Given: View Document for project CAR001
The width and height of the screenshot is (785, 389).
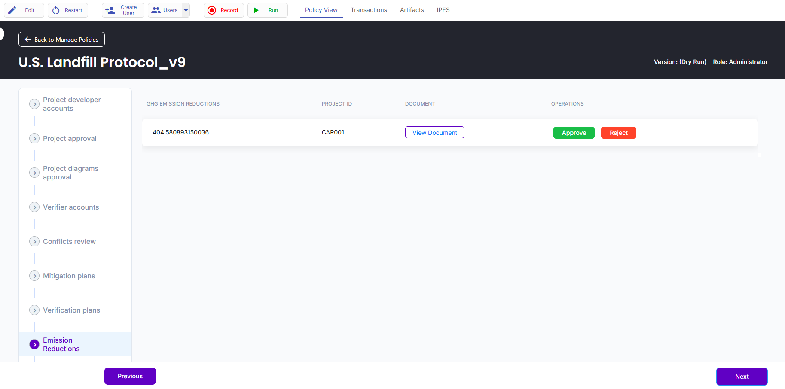Looking at the screenshot, I should coord(434,133).
